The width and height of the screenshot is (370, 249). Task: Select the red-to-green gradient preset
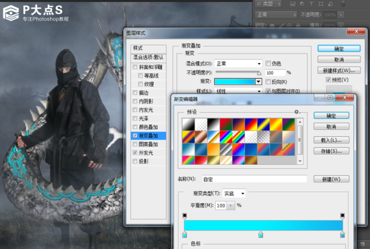tap(226, 124)
